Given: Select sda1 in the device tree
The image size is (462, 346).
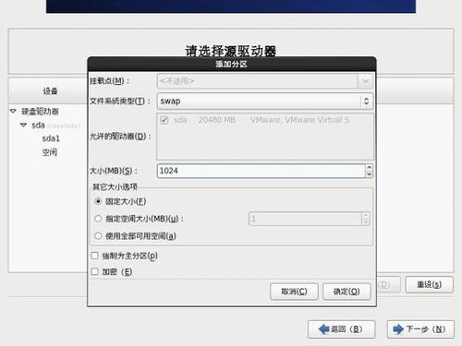Looking at the screenshot, I should tap(51, 138).
